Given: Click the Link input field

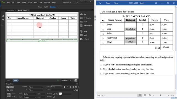Looking at the screenshot, I should click(61, 90).
